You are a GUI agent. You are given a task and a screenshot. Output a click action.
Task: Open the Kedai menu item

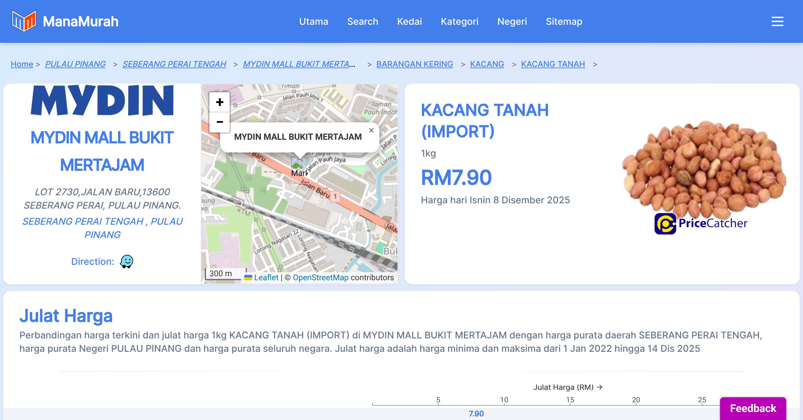pyautogui.click(x=409, y=21)
